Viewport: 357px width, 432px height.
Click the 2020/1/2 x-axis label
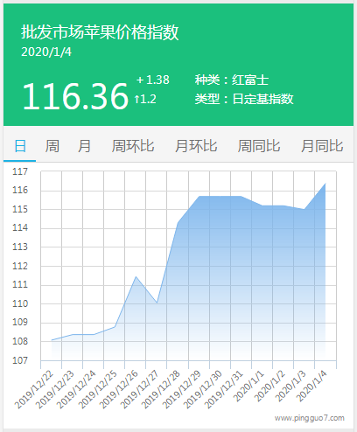pyautogui.click(x=269, y=386)
